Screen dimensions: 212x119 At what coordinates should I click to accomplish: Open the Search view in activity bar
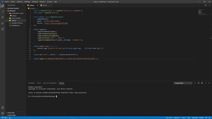coord(3,12)
